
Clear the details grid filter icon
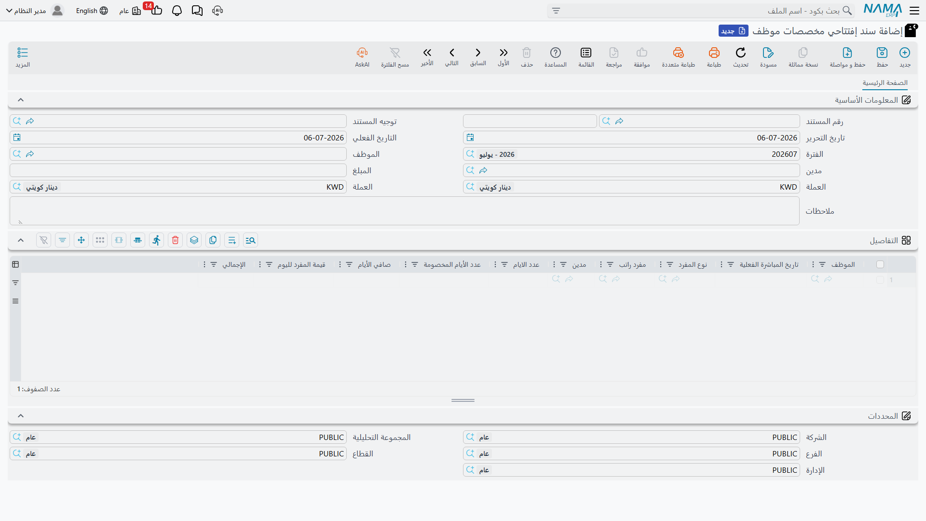pyautogui.click(x=43, y=240)
